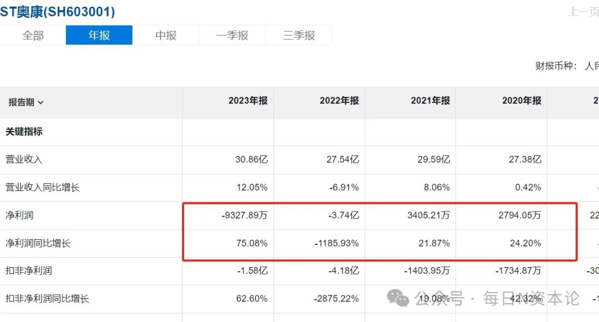This screenshot has height=322, width=599.
Task: Select the 营业收入同比增长 row label
Action: click(x=42, y=188)
